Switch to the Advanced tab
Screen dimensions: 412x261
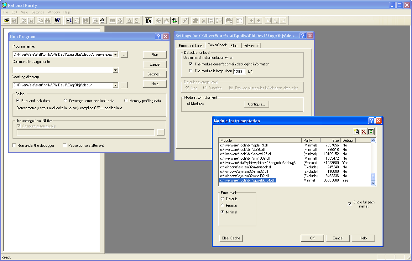click(x=251, y=46)
